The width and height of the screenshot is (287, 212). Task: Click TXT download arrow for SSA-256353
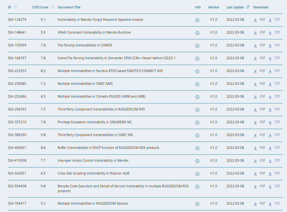pos(270,110)
